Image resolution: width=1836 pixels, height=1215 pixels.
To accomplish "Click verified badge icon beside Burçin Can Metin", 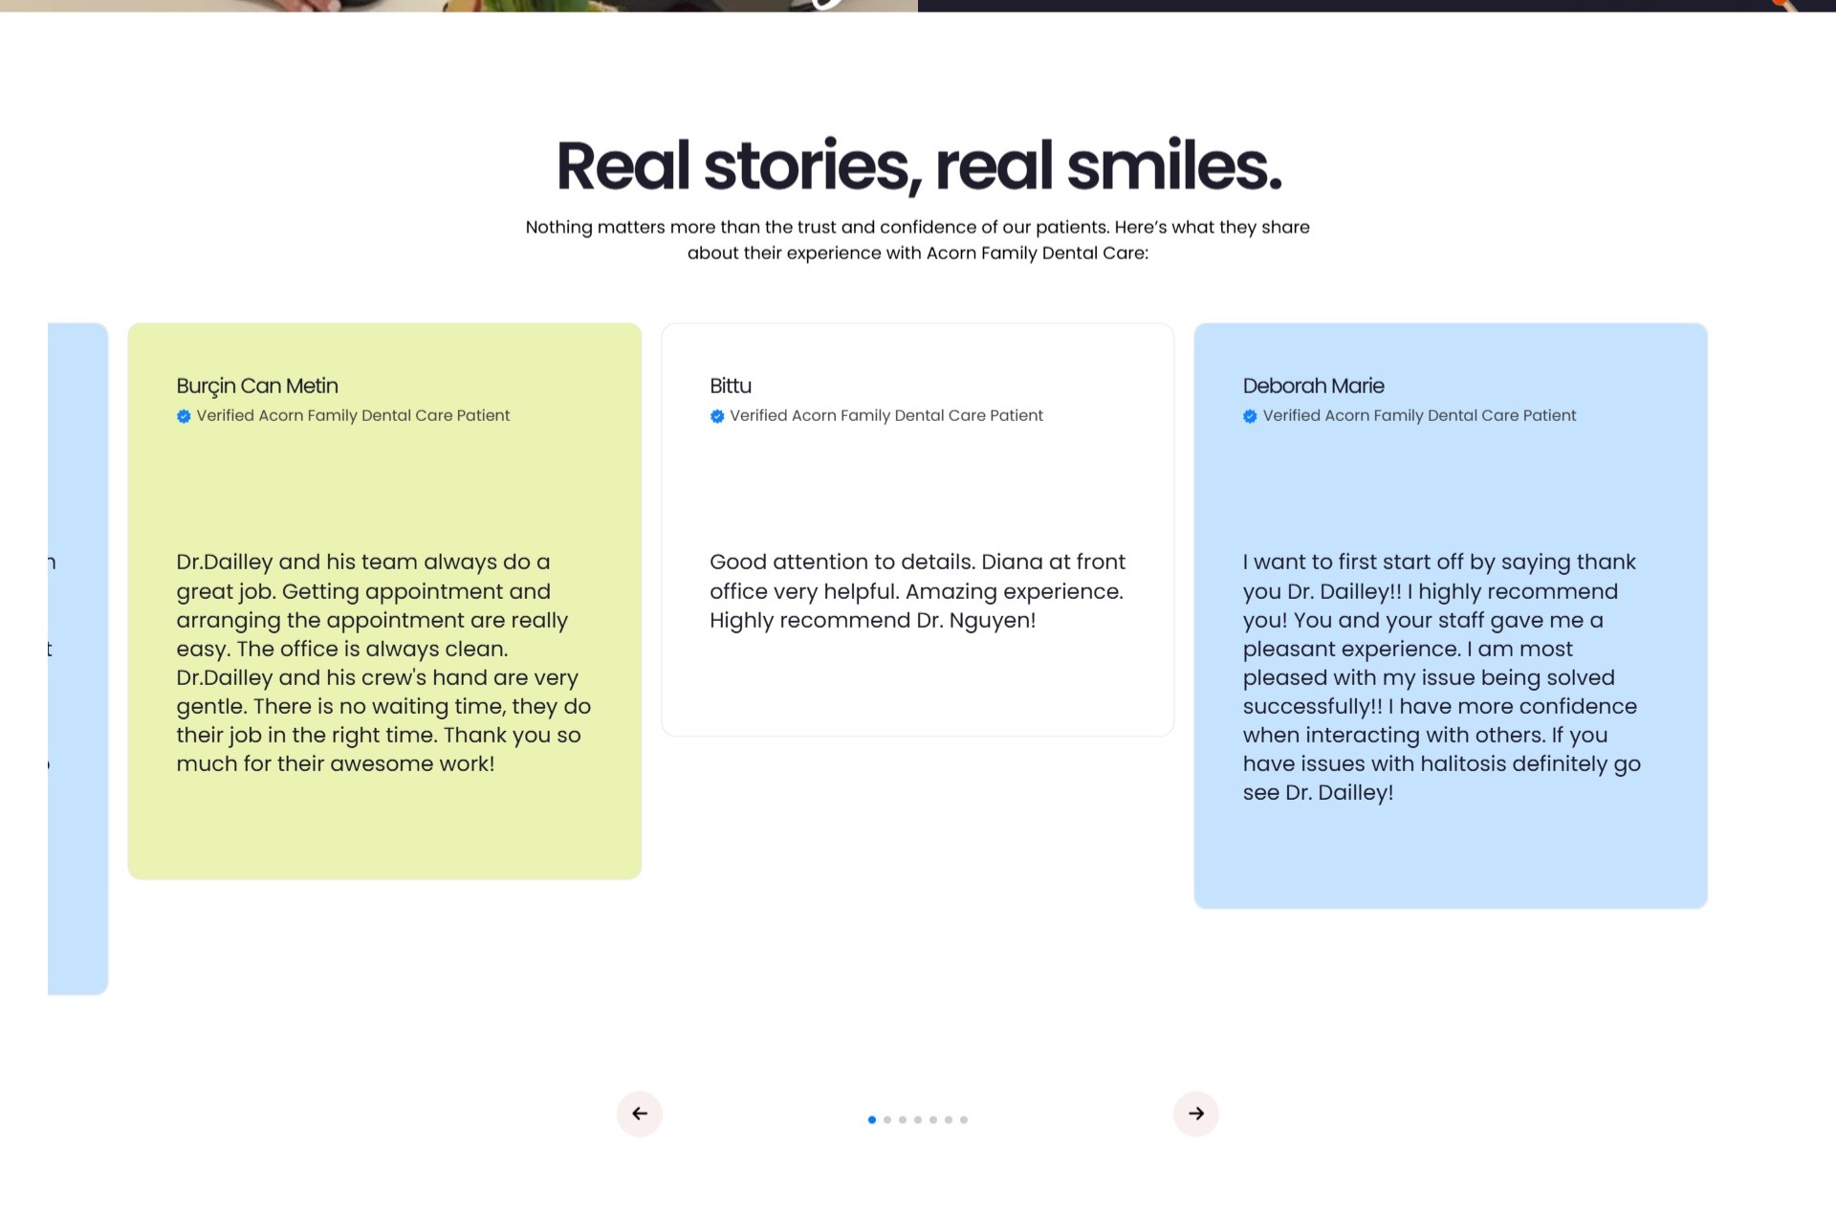I will [184, 416].
